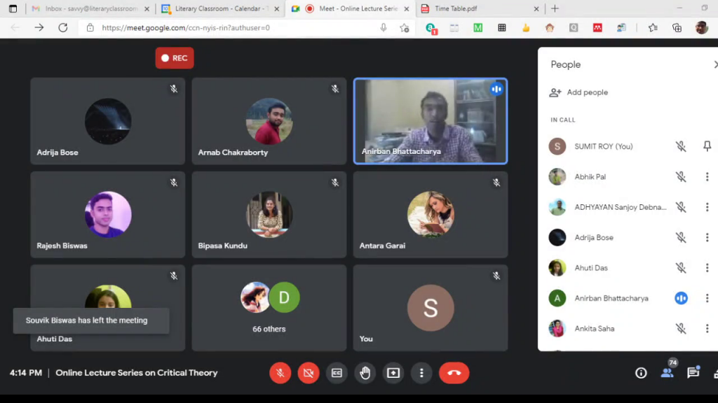Toggle closed captions
The height and width of the screenshot is (403, 718).
pyautogui.click(x=337, y=373)
